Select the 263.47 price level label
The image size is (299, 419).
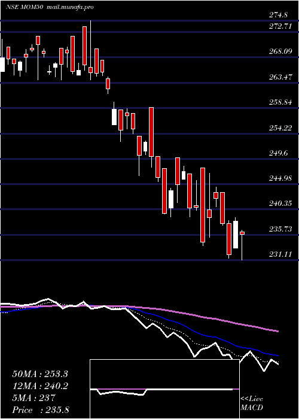[x=280, y=77]
